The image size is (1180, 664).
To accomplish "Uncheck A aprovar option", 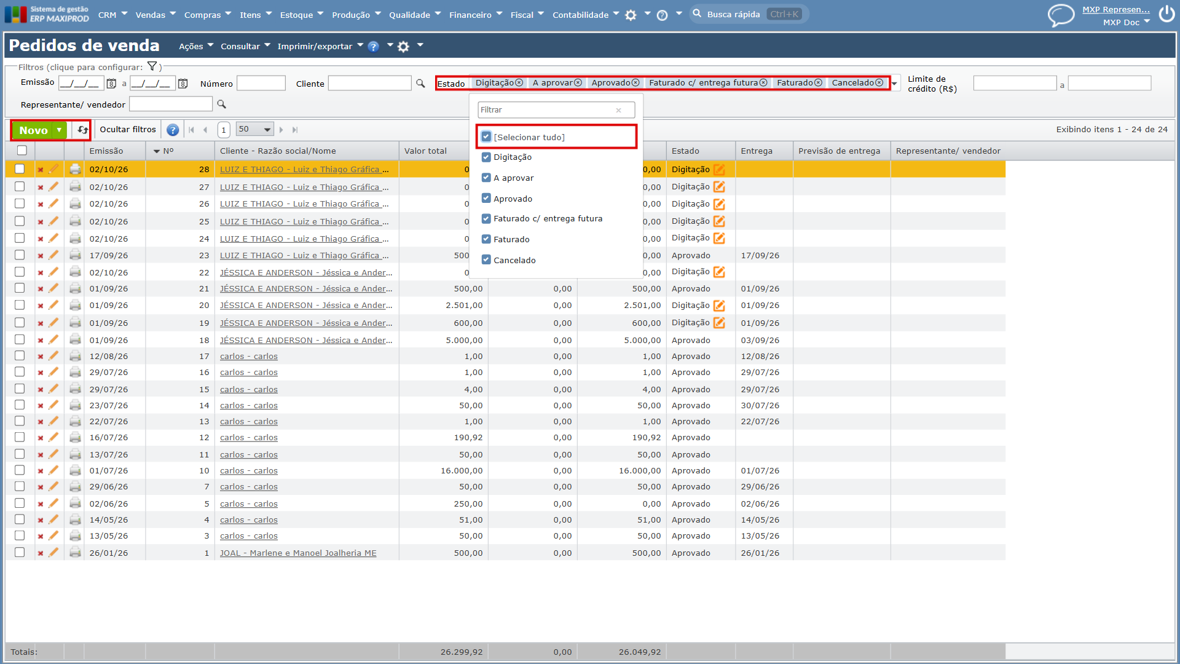I will tap(486, 178).
